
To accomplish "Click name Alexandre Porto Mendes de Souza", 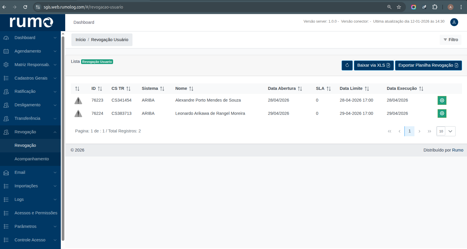I will click(x=208, y=100).
